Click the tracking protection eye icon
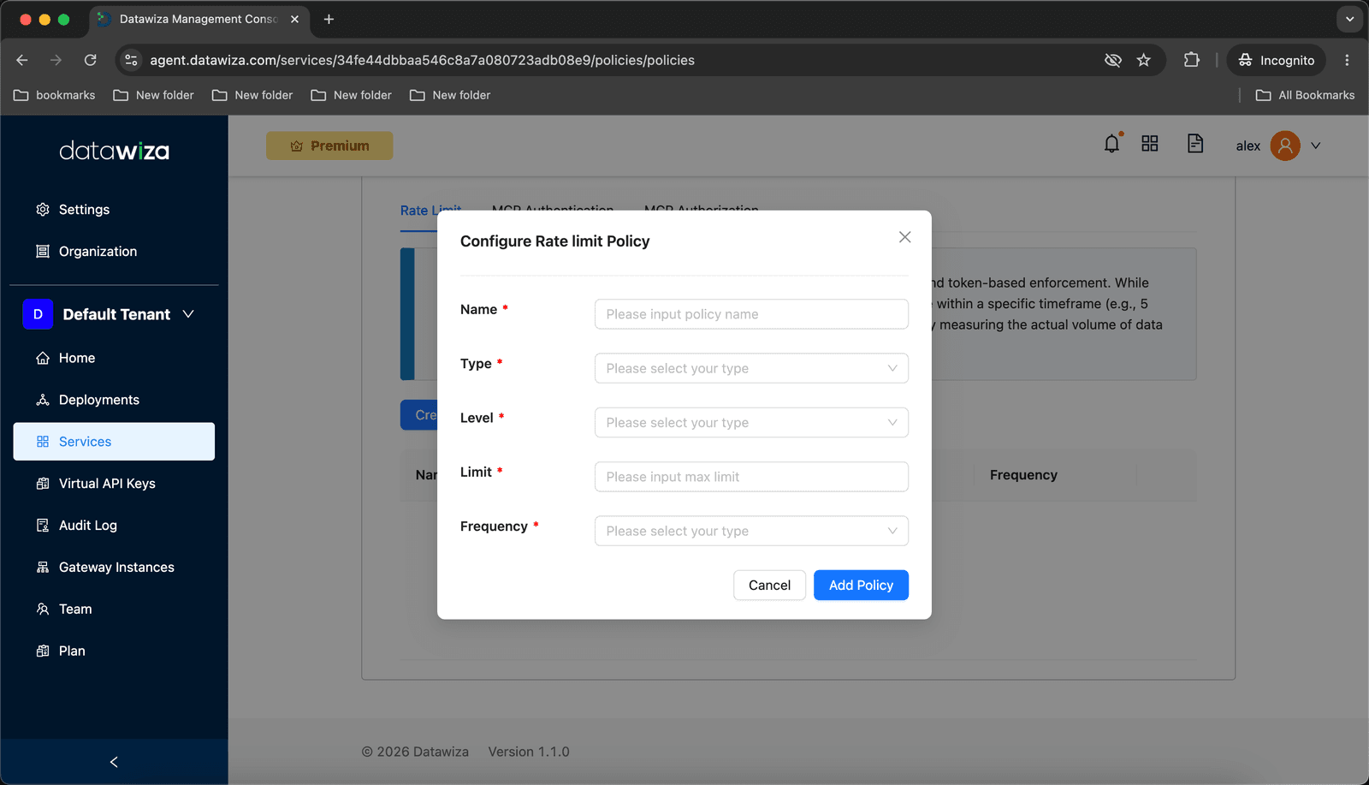Screen dimensions: 1369x785 tap(1112, 60)
